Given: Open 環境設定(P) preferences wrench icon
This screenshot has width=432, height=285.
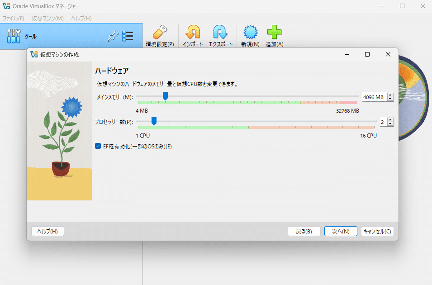Looking at the screenshot, I should 160,32.
